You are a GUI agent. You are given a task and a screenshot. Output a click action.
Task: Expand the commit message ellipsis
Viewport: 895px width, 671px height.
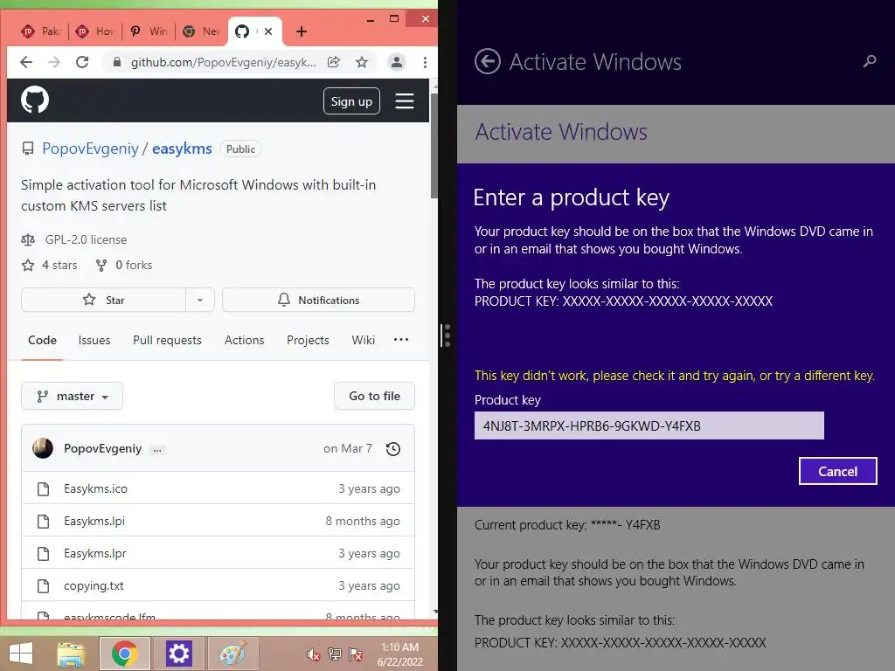[x=157, y=450]
